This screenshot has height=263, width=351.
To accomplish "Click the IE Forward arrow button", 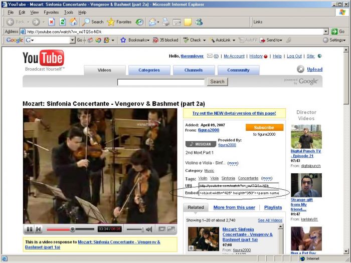I will pos(36,22).
